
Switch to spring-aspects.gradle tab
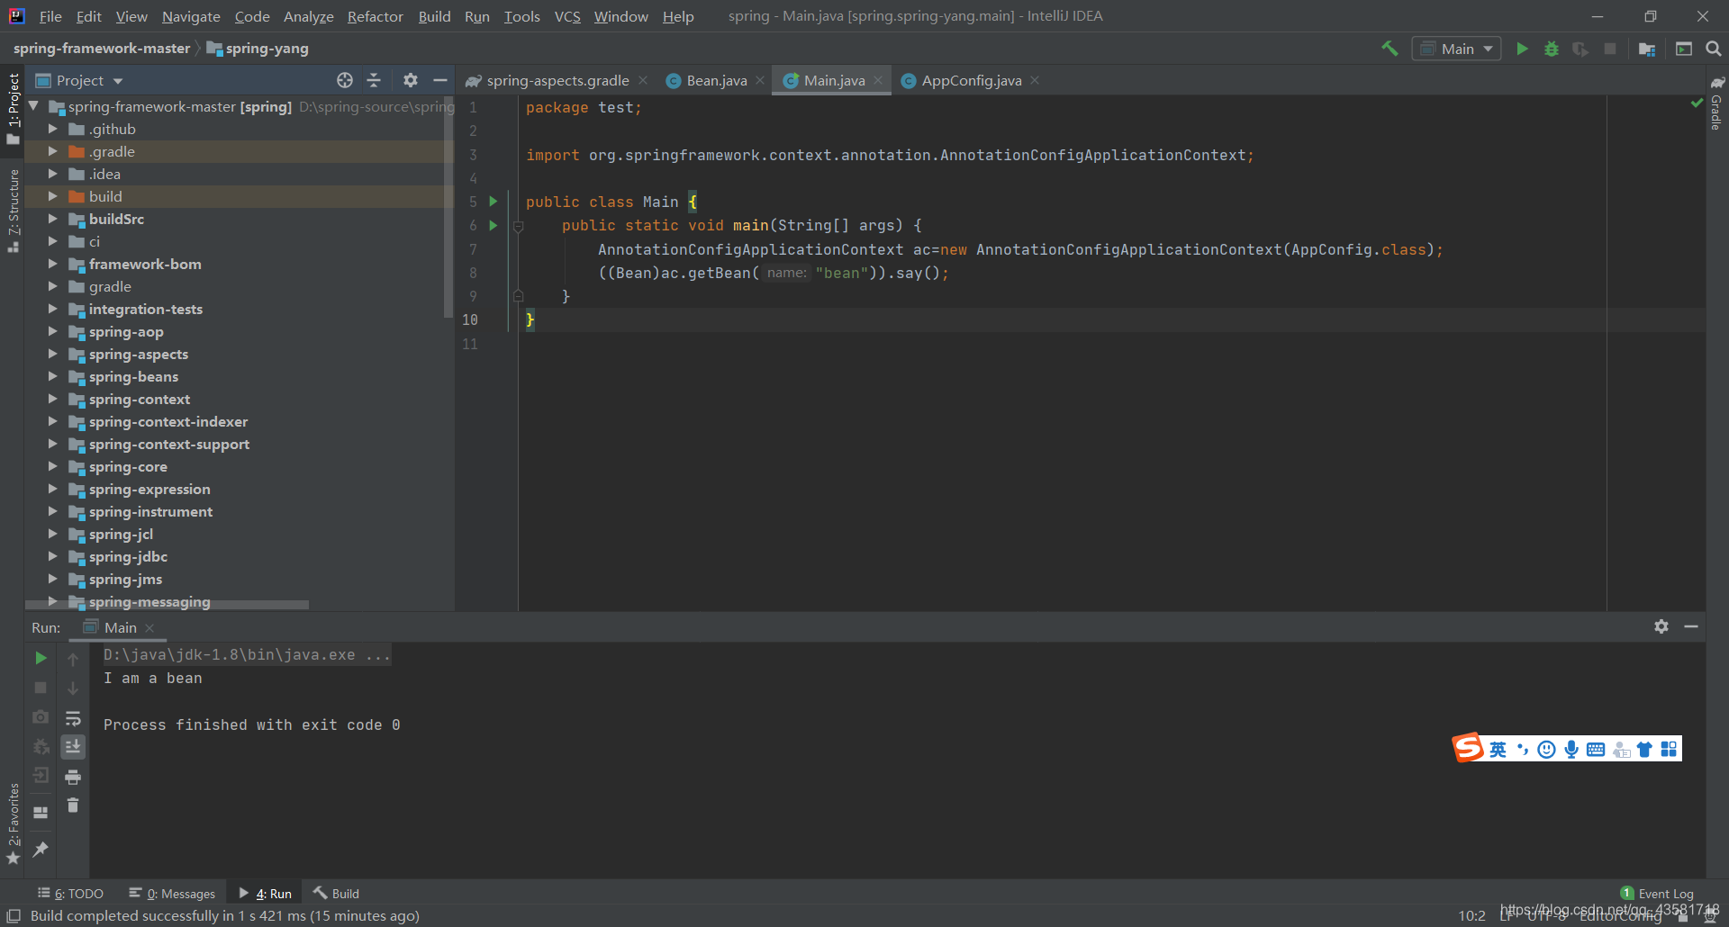click(x=557, y=80)
